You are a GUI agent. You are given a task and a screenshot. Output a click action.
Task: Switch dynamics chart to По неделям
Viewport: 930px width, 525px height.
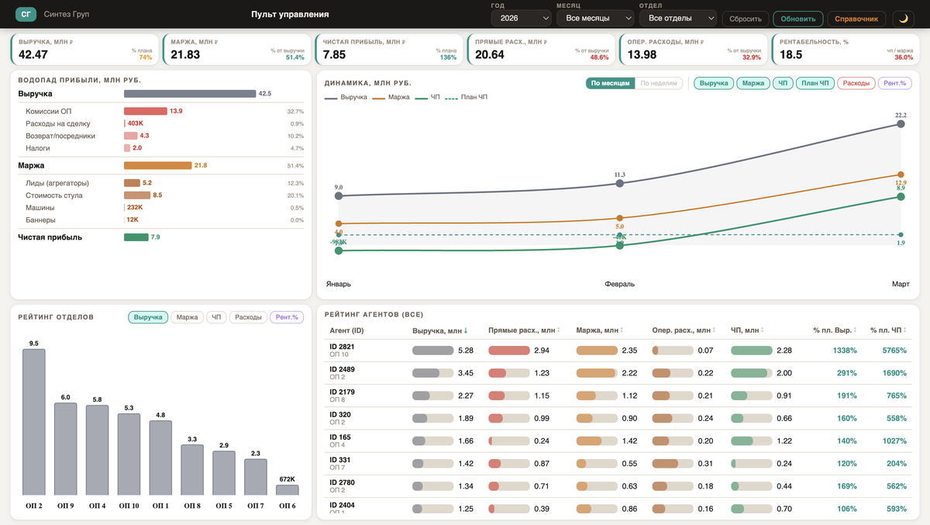click(659, 83)
